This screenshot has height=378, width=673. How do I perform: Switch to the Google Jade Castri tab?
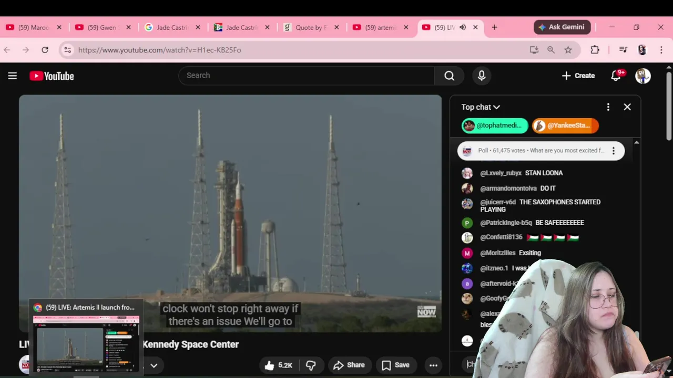pos(172,27)
